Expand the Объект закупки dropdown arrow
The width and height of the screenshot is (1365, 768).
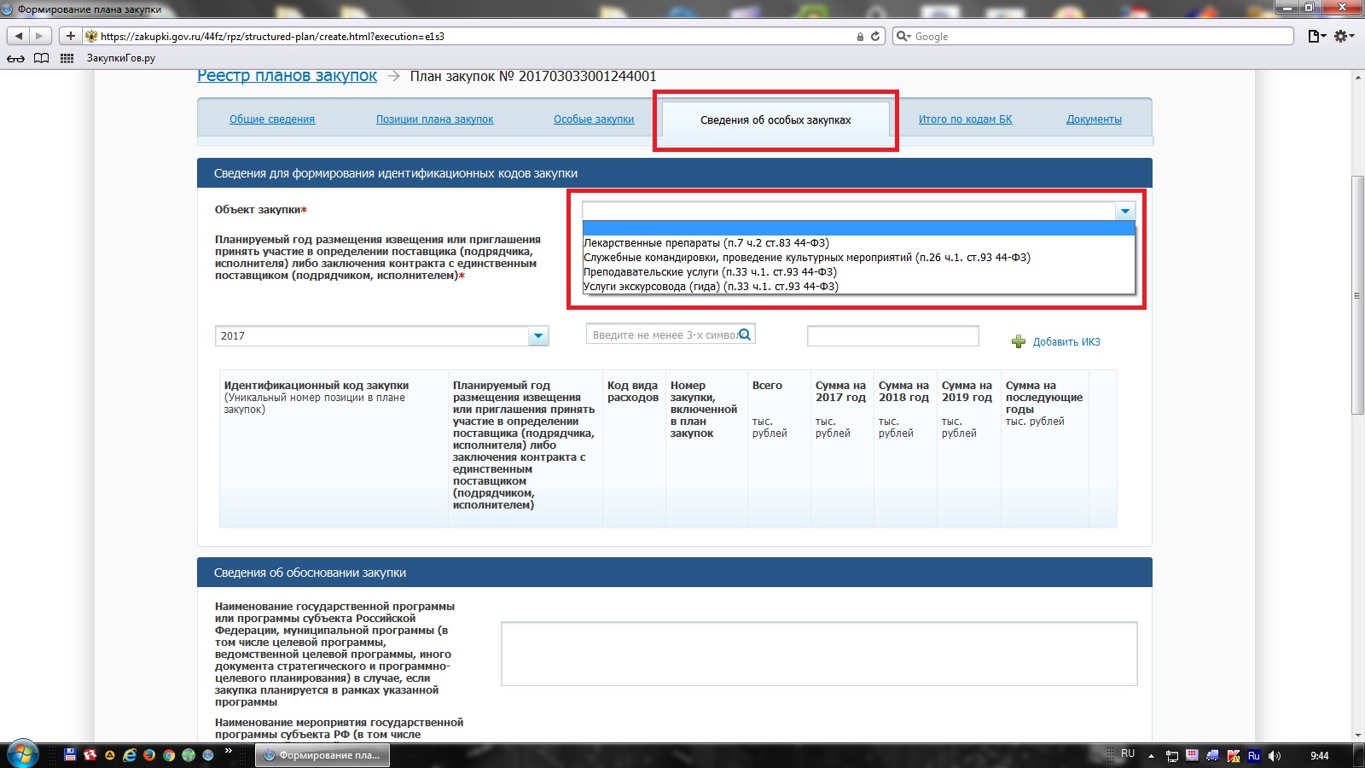click(x=1124, y=211)
